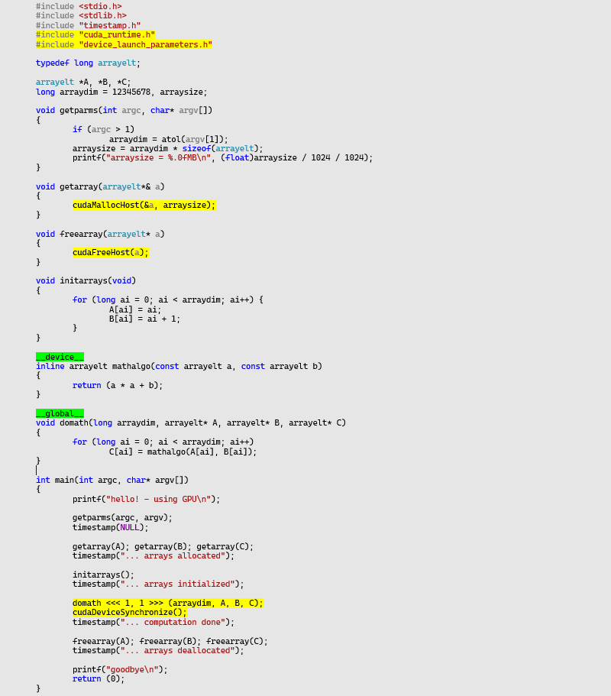611x696 pixels.
Task: Click the arraysize = arraydim * sizeof line
Action: click(x=168, y=148)
